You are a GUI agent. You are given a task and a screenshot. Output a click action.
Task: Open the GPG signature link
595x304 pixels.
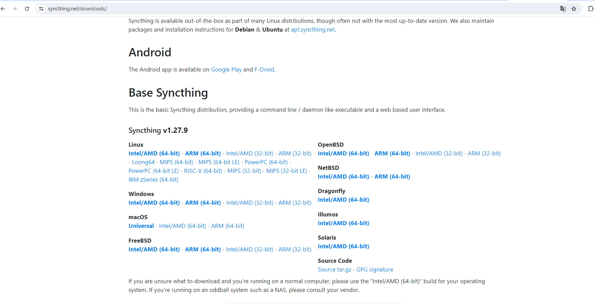click(x=375, y=269)
